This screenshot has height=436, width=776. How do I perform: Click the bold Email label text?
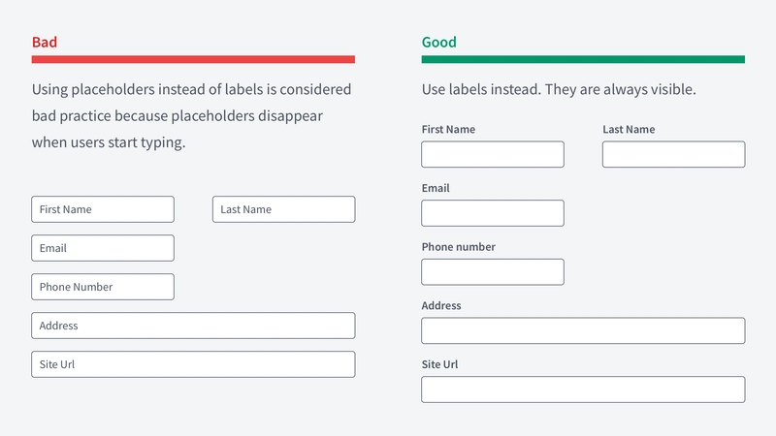[436, 188]
